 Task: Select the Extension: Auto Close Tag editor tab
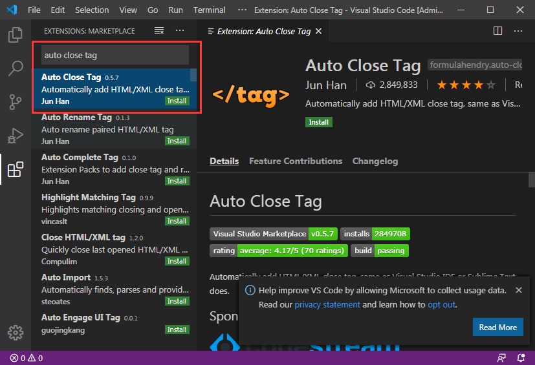pyautogui.click(x=263, y=32)
